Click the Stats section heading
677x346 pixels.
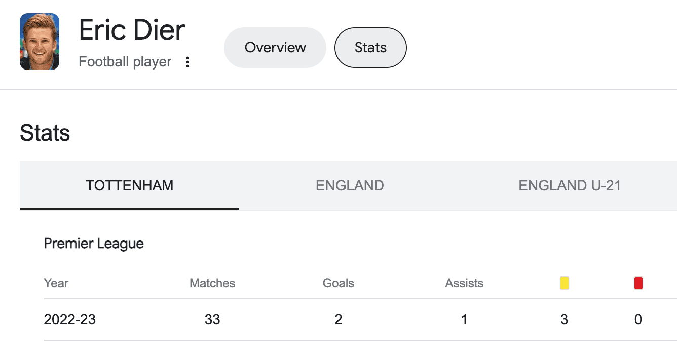point(45,133)
